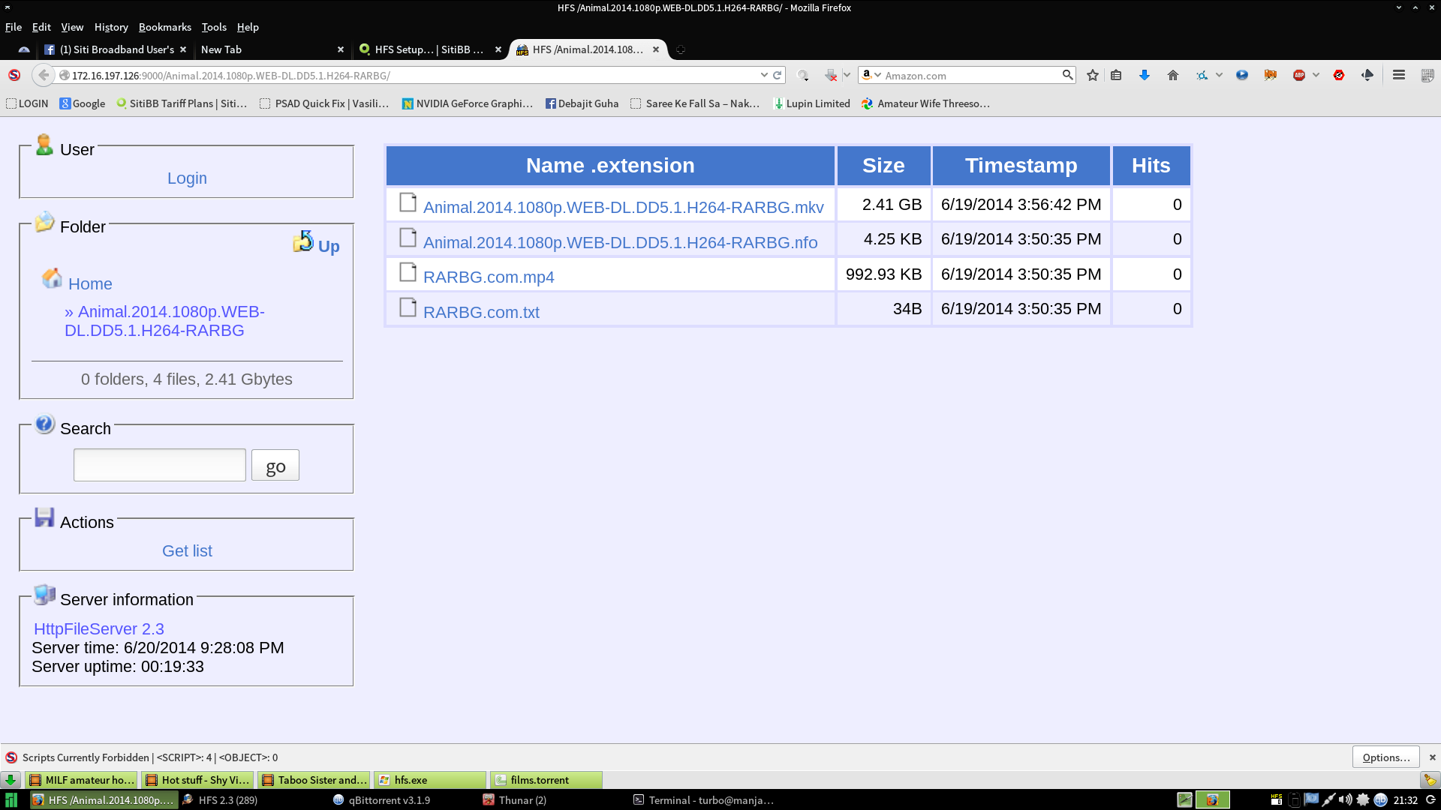Click the qBittorrent tray icon
The image size is (1441, 810).
[x=1380, y=799]
